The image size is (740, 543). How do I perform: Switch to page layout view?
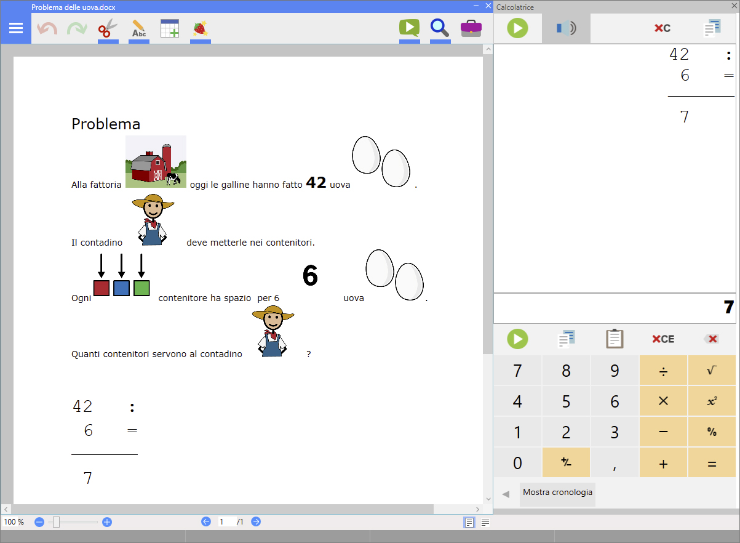point(469,522)
